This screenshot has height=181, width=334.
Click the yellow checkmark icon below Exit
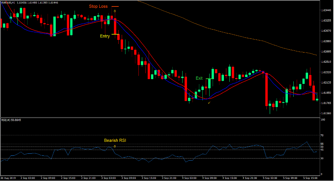pos(209,102)
